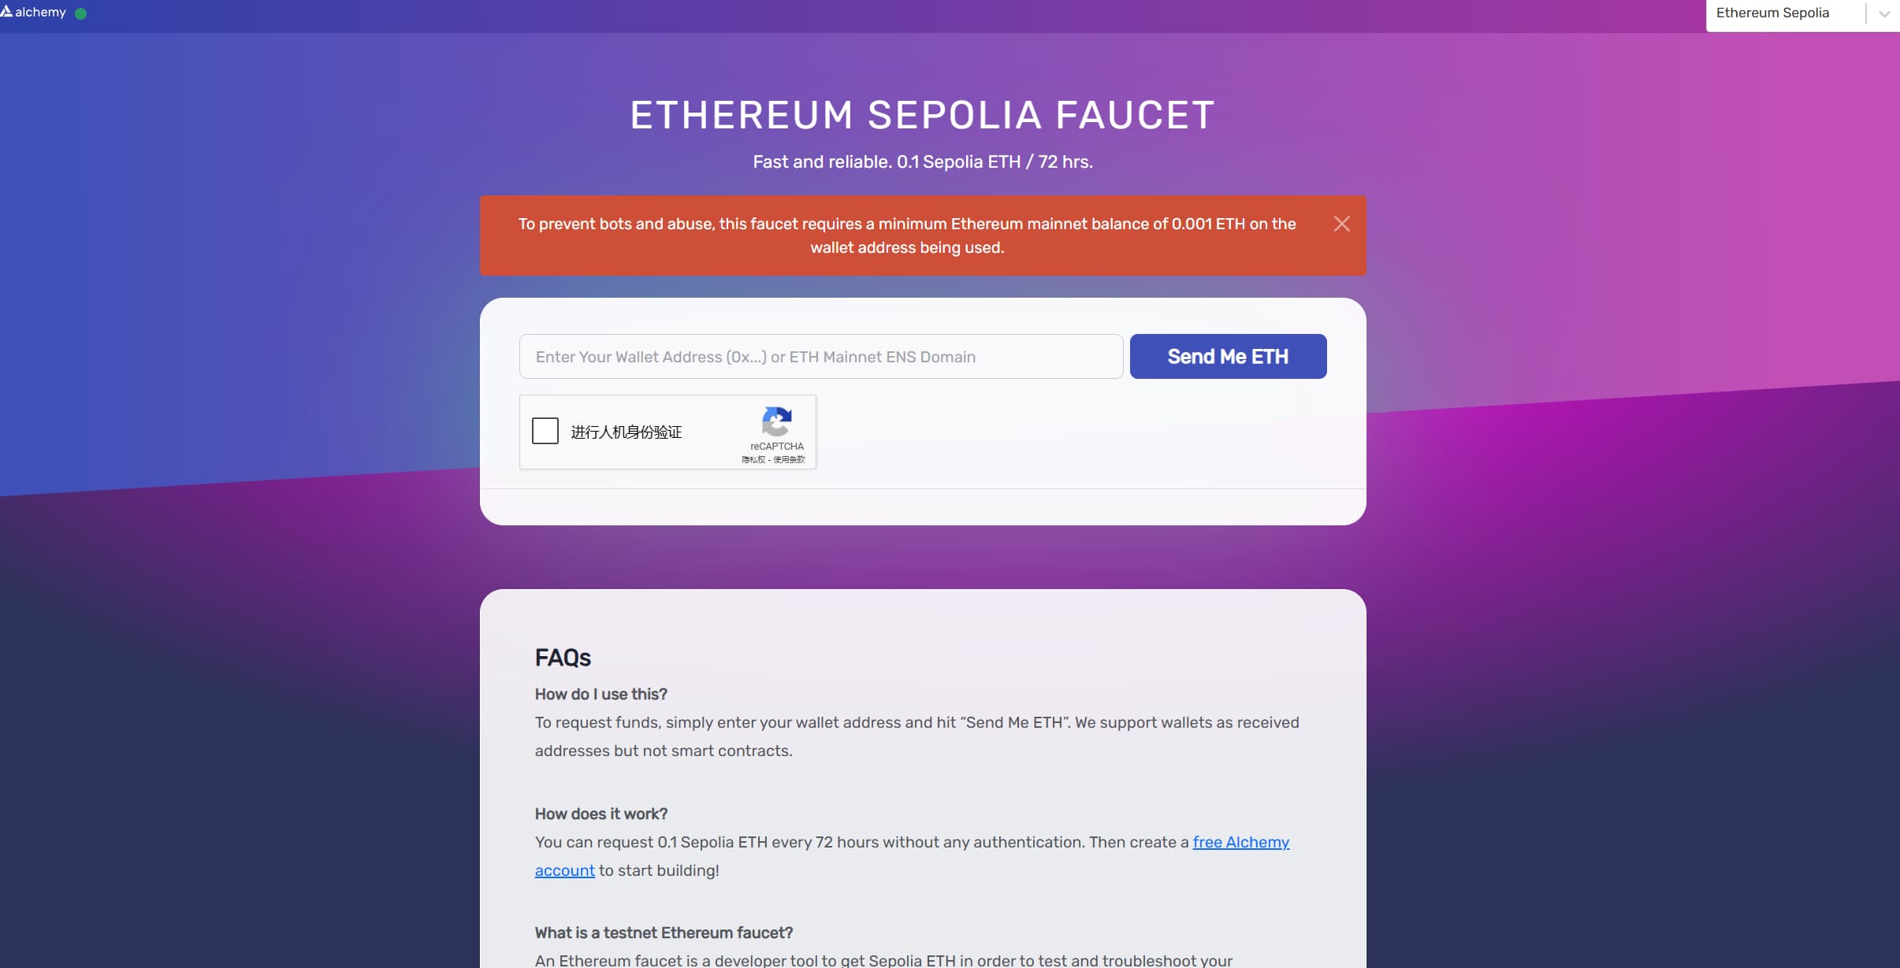
Task: Click the green status indicator dot
Action: [80, 13]
